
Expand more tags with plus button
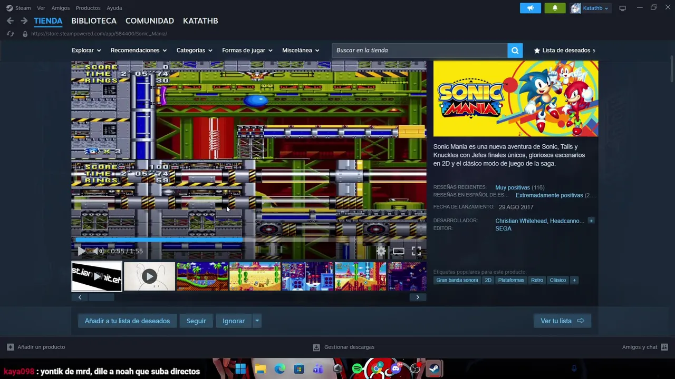pos(574,281)
